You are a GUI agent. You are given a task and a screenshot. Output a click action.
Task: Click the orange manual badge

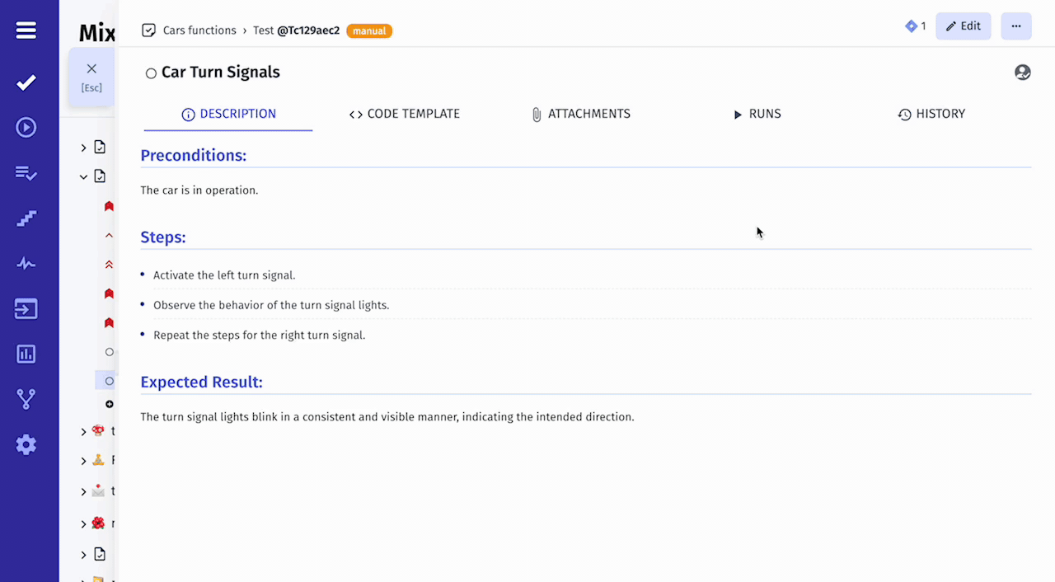click(369, 31)
